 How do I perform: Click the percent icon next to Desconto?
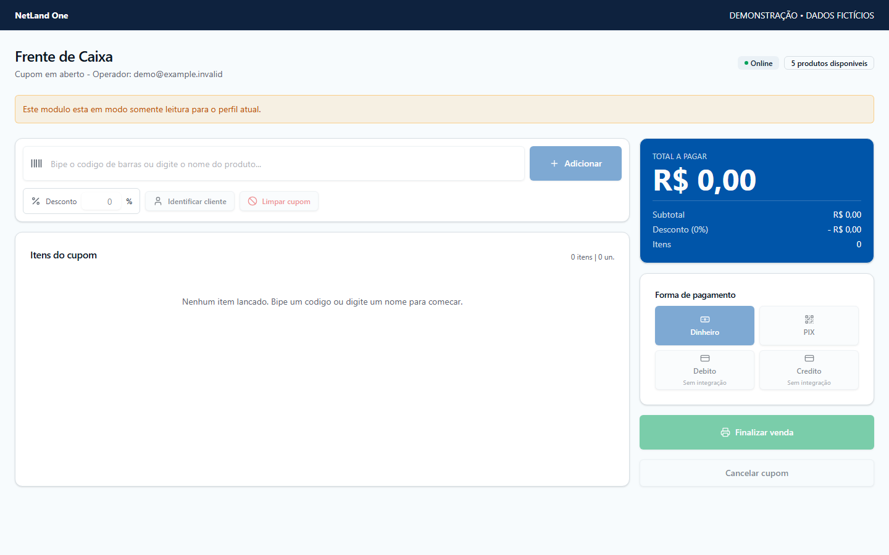tap(36, 202)
